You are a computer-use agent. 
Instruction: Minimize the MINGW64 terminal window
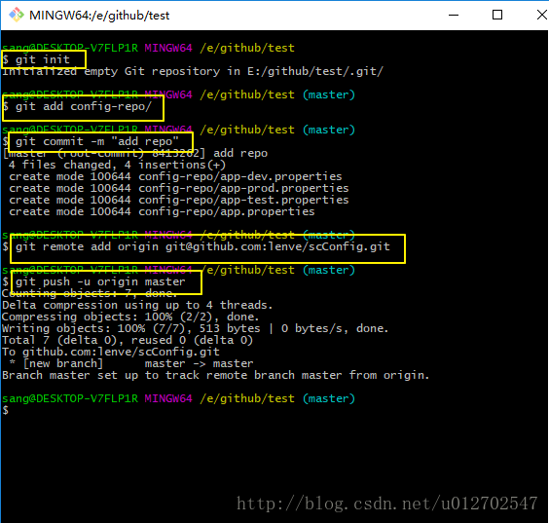[454, 15]
